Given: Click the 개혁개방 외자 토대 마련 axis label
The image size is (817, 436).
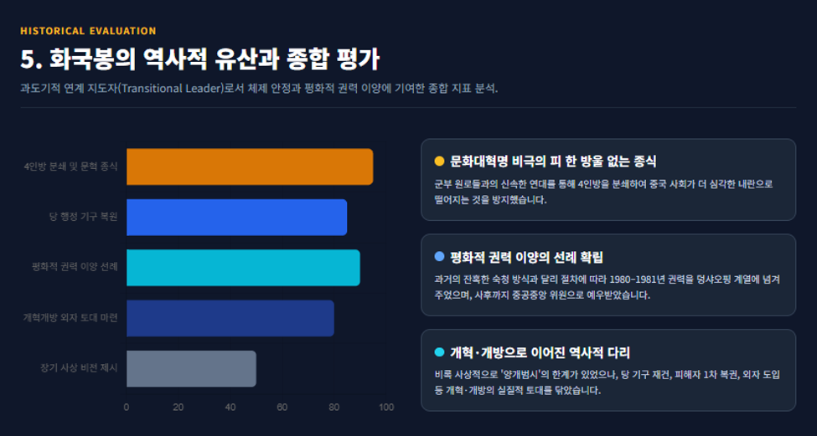Looking at the screenshot, I should (70, 318).
